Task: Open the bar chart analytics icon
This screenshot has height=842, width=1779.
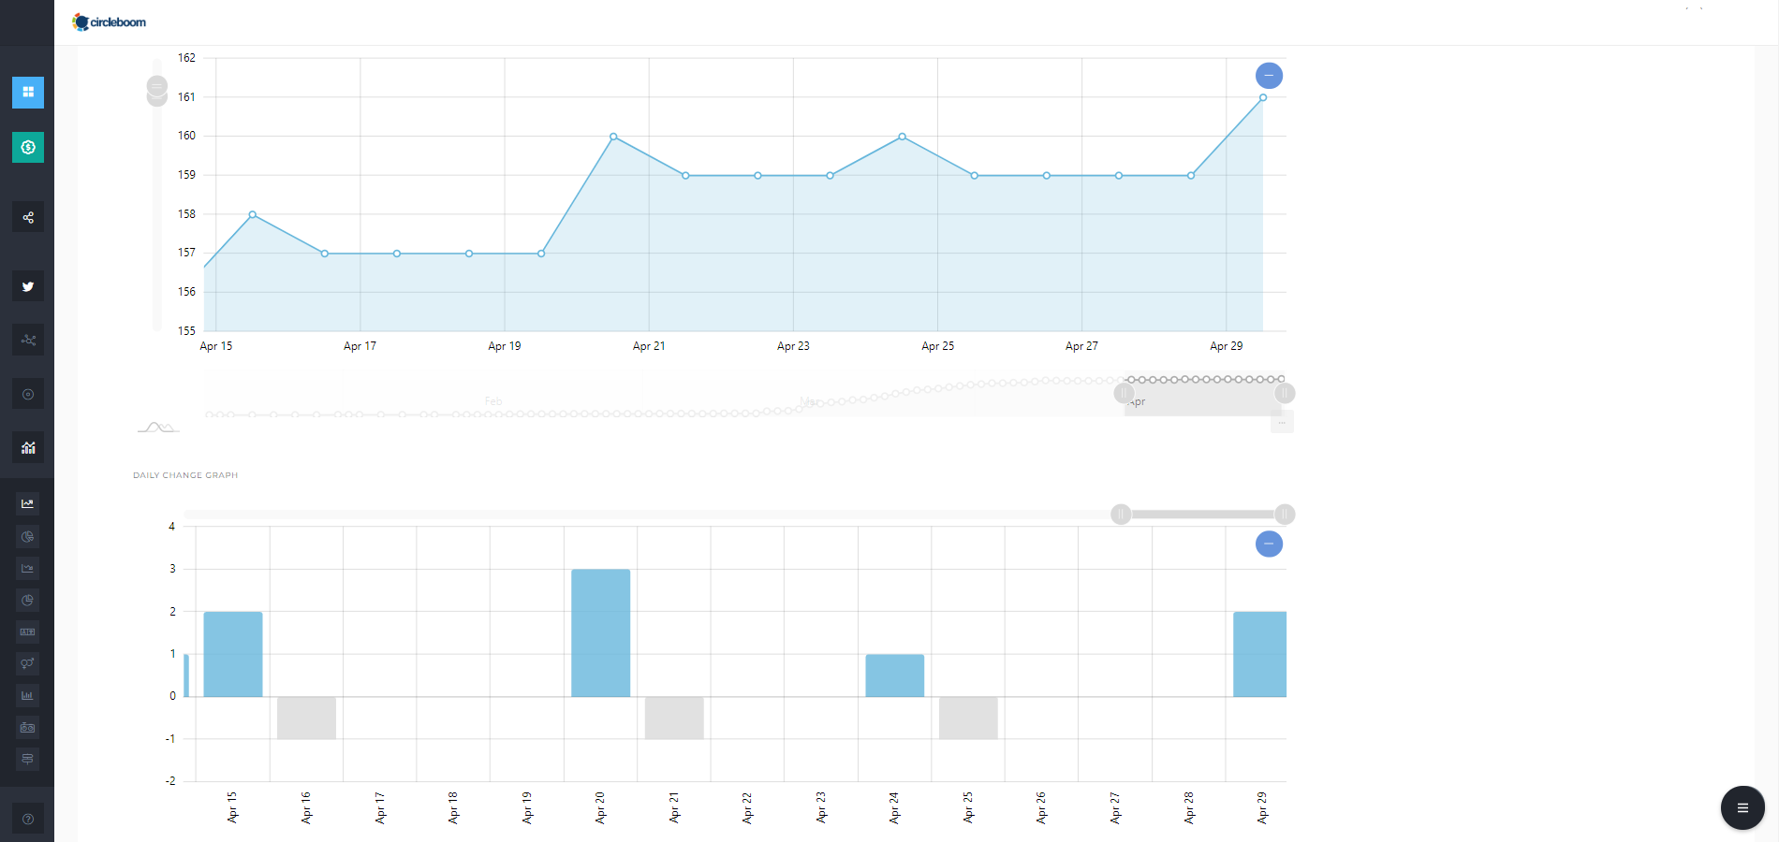Action: click(x=28, y=447)
